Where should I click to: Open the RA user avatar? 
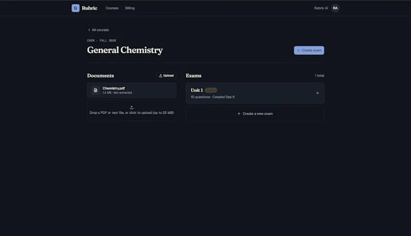tap(335, 8)
